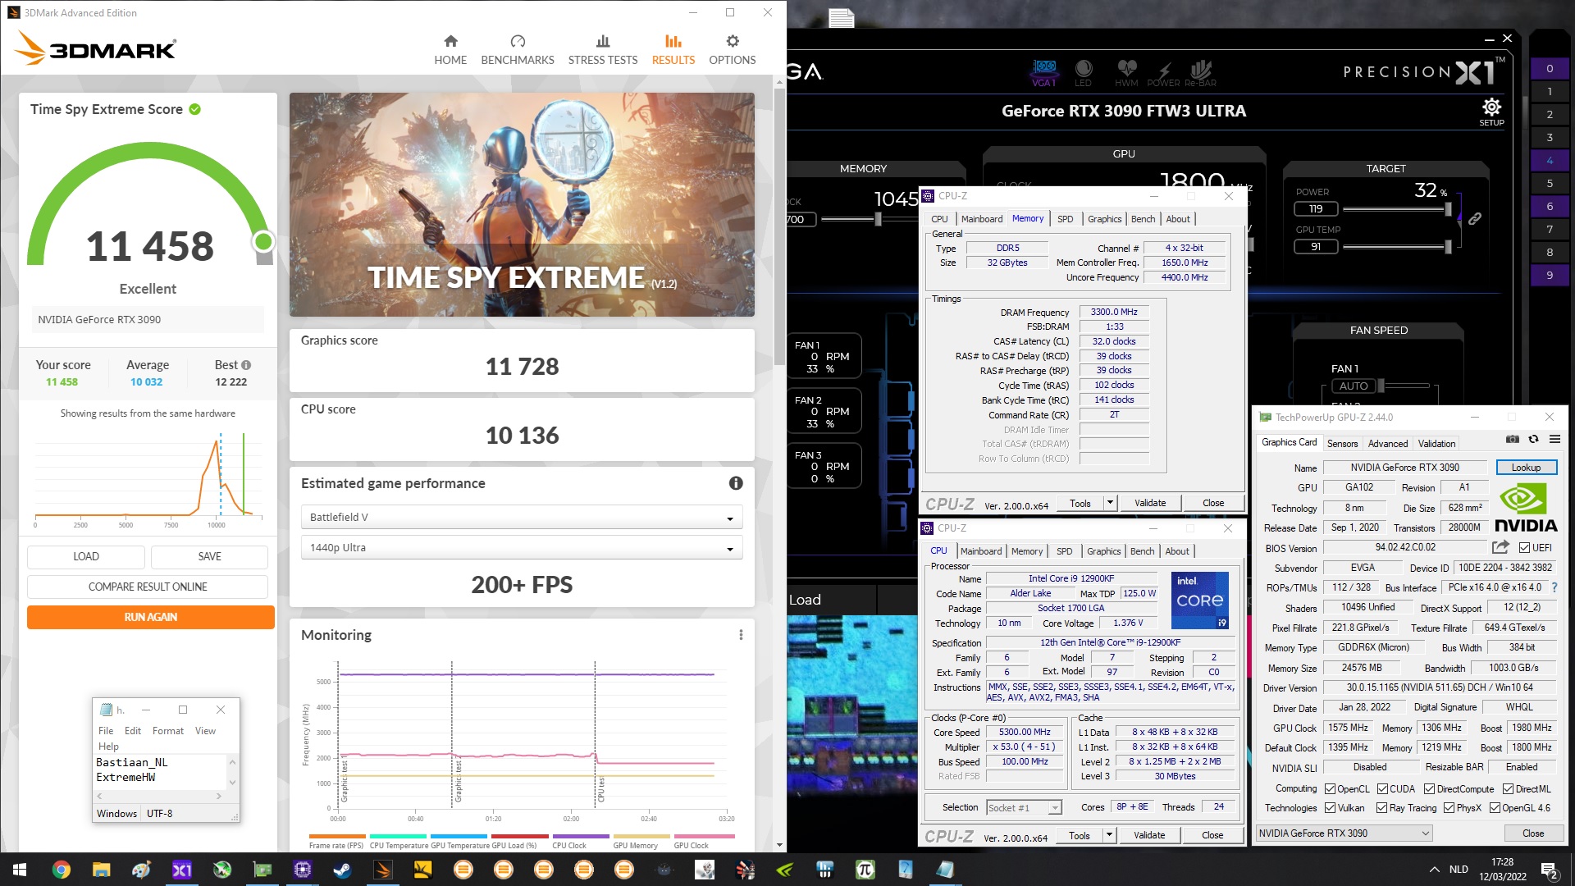Viewport: 1575px width, 886px height.
Task: Toggle link icon beside power target
Action: [x=1475, y=219]
